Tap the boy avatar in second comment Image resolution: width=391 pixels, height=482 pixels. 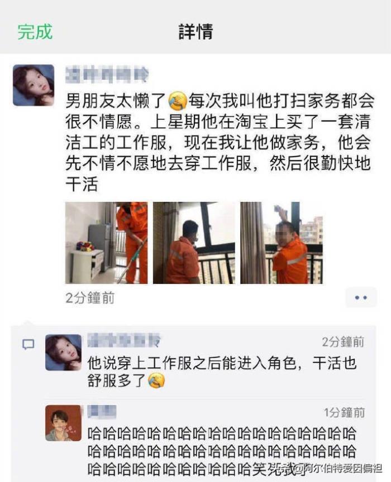point(64,423)
